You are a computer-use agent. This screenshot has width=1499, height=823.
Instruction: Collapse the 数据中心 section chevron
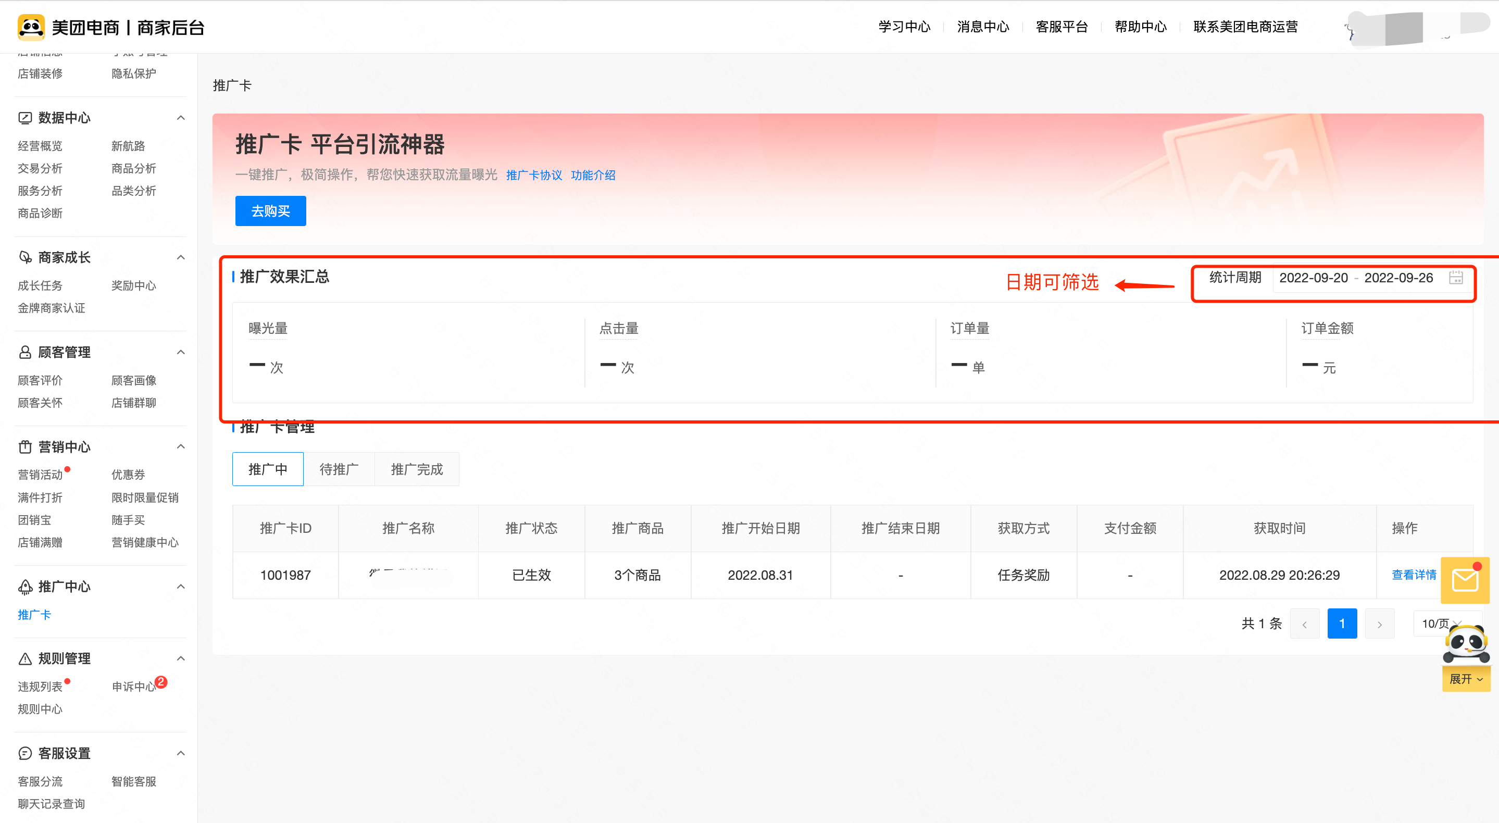tap(181, 118)
